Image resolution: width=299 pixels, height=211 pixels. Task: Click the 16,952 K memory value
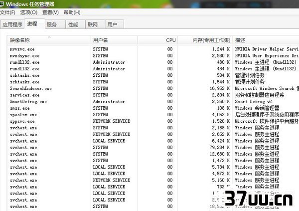coord(220,88)
